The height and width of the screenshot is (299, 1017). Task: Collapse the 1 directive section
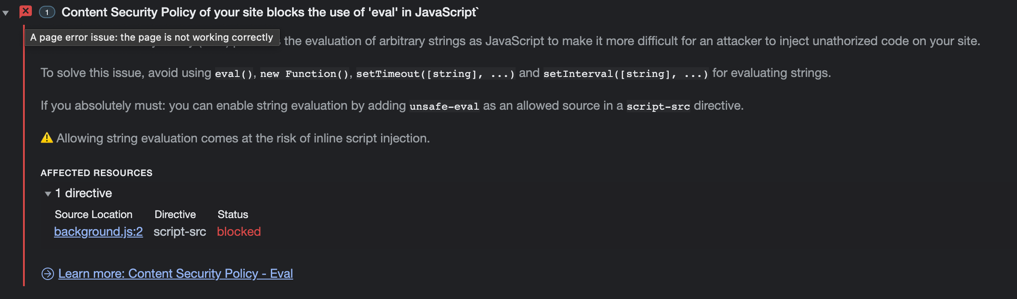48,193
